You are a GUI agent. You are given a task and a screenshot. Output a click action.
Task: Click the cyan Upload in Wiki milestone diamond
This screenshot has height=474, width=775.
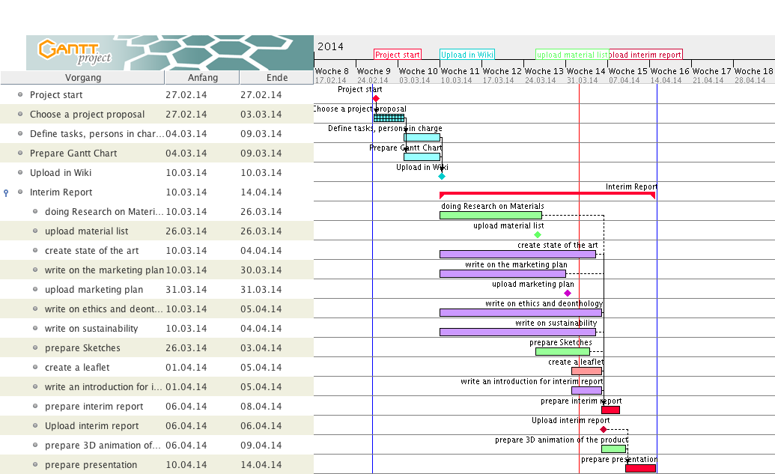pos(442,177)
